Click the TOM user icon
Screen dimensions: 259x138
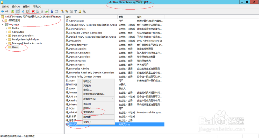pyautogui.click(x=67, y=108)
